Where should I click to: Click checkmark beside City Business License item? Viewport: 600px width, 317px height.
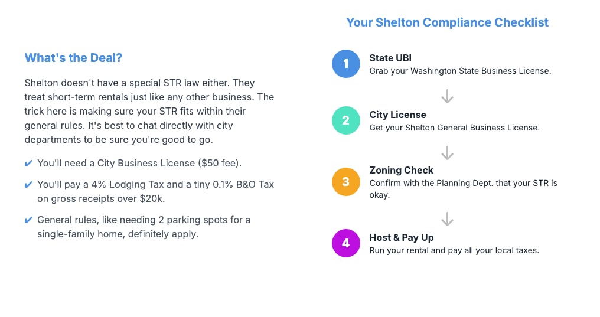click(28, 164)
